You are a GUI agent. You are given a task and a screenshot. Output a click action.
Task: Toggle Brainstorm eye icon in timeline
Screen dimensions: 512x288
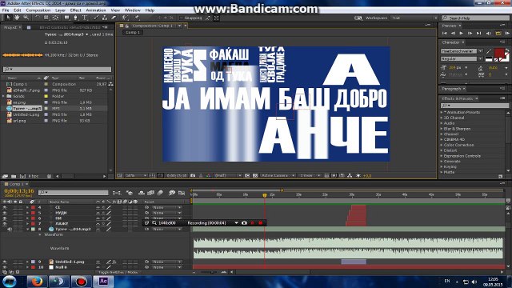172,193
